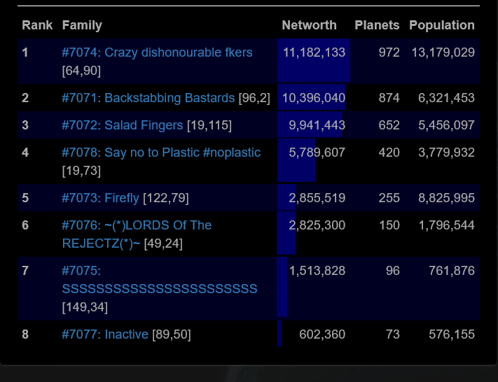Select the #7073 Firefly family link
This screenshot has width=498, height=382.
(100, 198)
